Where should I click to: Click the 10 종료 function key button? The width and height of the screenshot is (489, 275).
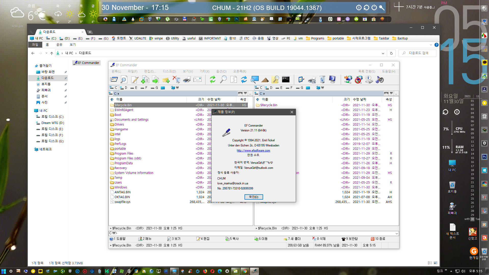[378, 239]
